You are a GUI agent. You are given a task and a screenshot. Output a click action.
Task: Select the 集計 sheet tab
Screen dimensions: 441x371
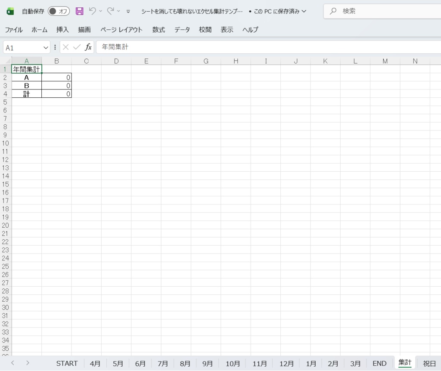click(x=405, y=363)
